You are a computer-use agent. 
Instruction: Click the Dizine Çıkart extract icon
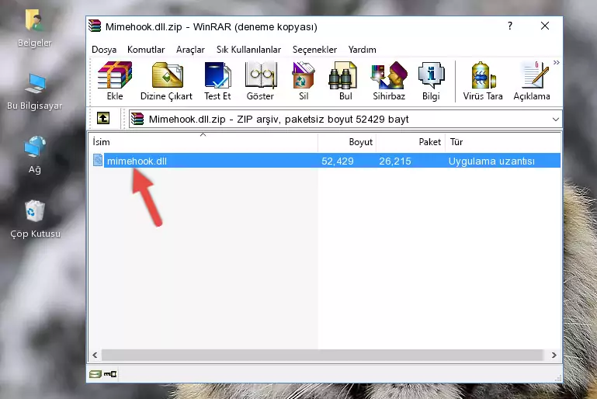pos(166,81)
